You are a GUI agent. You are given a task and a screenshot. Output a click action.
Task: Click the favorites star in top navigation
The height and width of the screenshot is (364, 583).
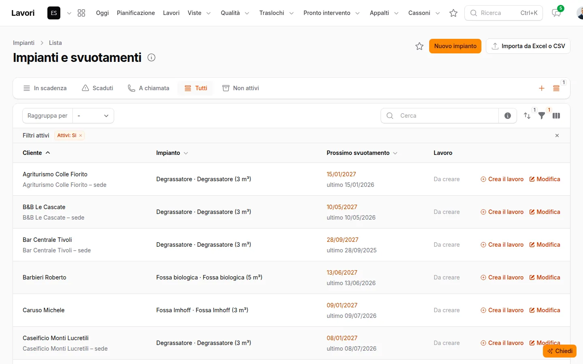tap(453, 13)
